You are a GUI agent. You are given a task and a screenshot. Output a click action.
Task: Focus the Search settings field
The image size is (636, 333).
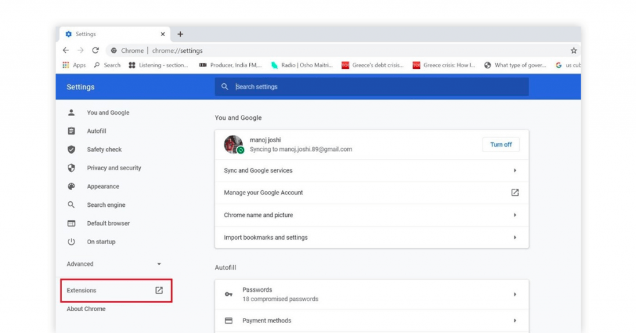[371, 87]
